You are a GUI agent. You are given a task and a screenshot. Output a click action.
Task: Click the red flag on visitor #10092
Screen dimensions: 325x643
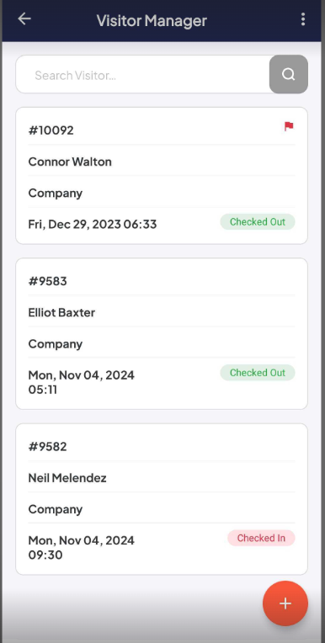[x=289, y=127]
